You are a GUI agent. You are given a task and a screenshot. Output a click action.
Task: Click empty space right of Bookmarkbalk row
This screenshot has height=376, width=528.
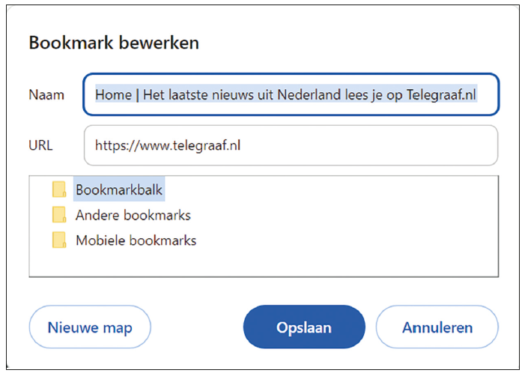click(x=330, y=189)
